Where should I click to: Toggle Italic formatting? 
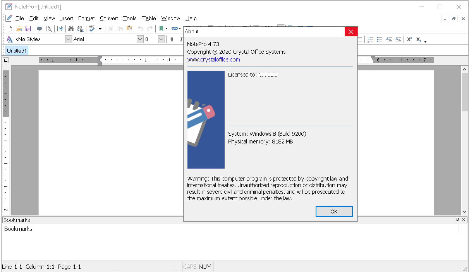(181, 39)
